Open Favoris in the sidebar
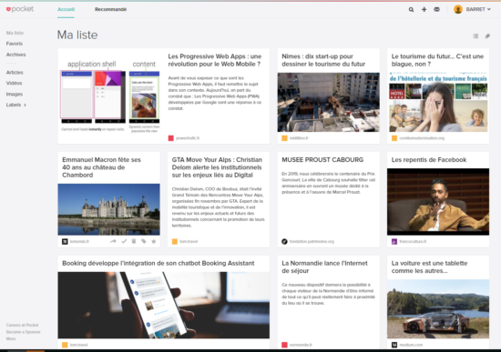501x352 pixels. [x=15, y=44]
